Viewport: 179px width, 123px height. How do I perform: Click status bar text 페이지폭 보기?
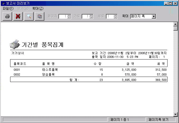coord(158,120)
